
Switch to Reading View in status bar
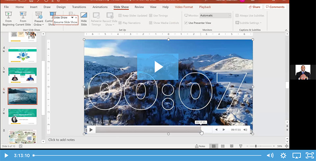(x=232, y=146)
